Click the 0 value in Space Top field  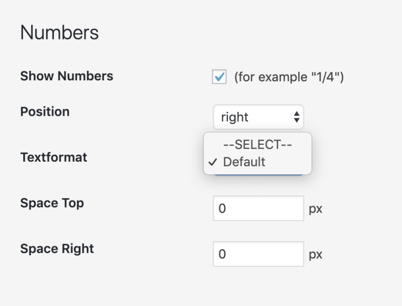(222, 209)
